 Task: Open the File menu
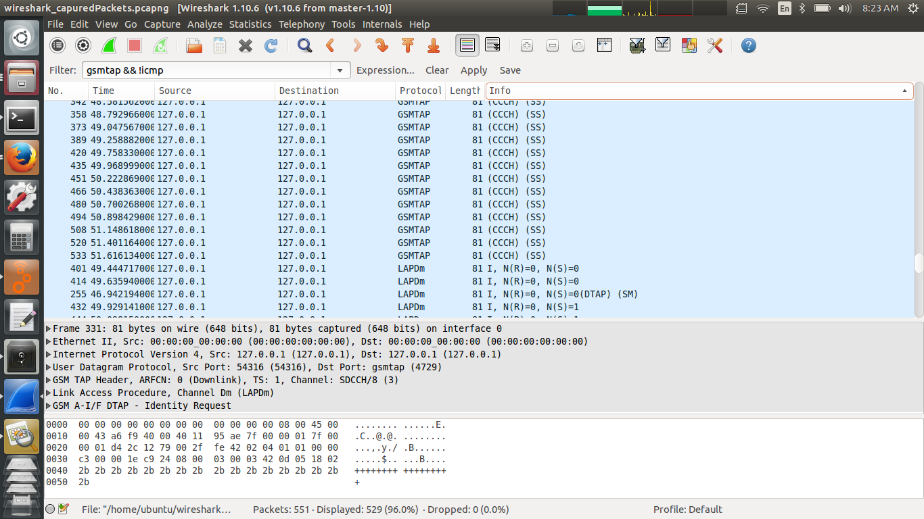click(x=55, y=24)
